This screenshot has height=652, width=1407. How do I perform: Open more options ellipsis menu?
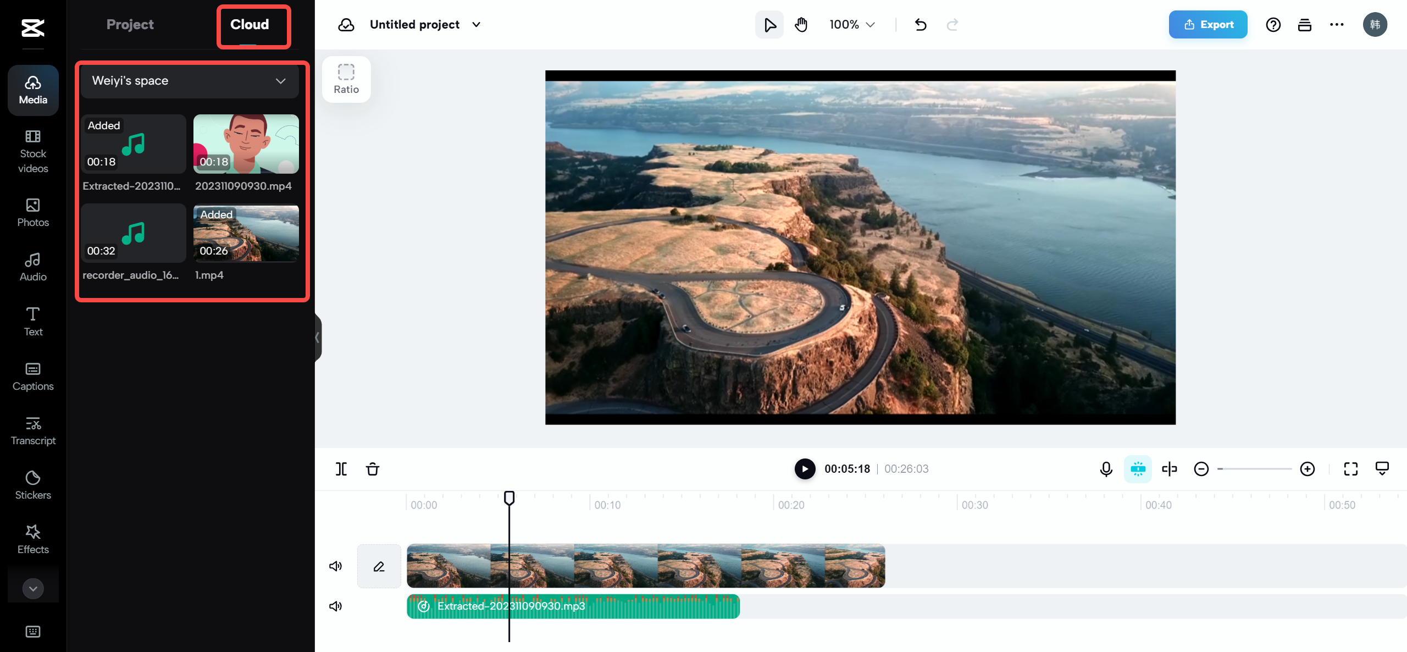tap(1337, 25)
